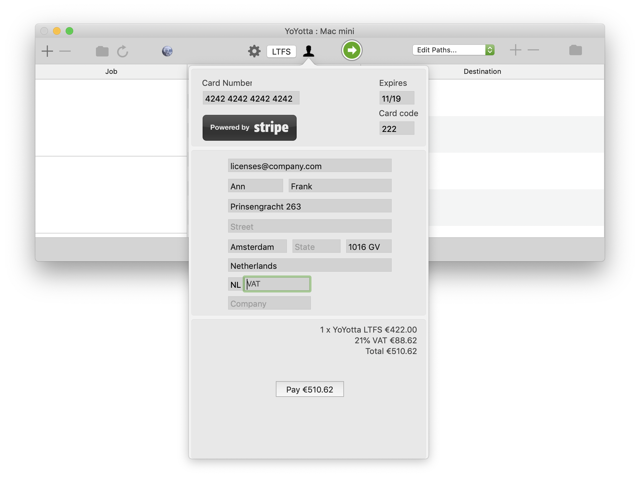The width and height of the screenshot is (640, 484).
Task: Edit the city field Amsterdam
Action: [257, 246]
